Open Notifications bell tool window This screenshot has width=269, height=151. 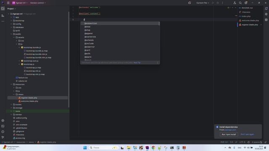coord(266,8)
